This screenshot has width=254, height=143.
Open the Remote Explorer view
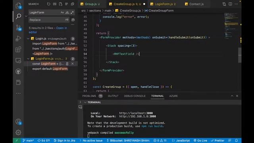pos(19,60)
